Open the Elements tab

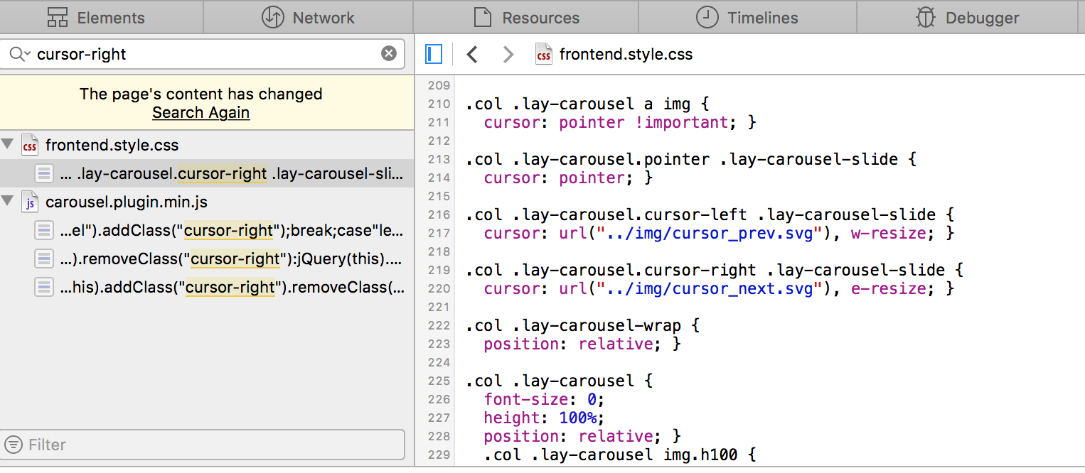(96, 18)
